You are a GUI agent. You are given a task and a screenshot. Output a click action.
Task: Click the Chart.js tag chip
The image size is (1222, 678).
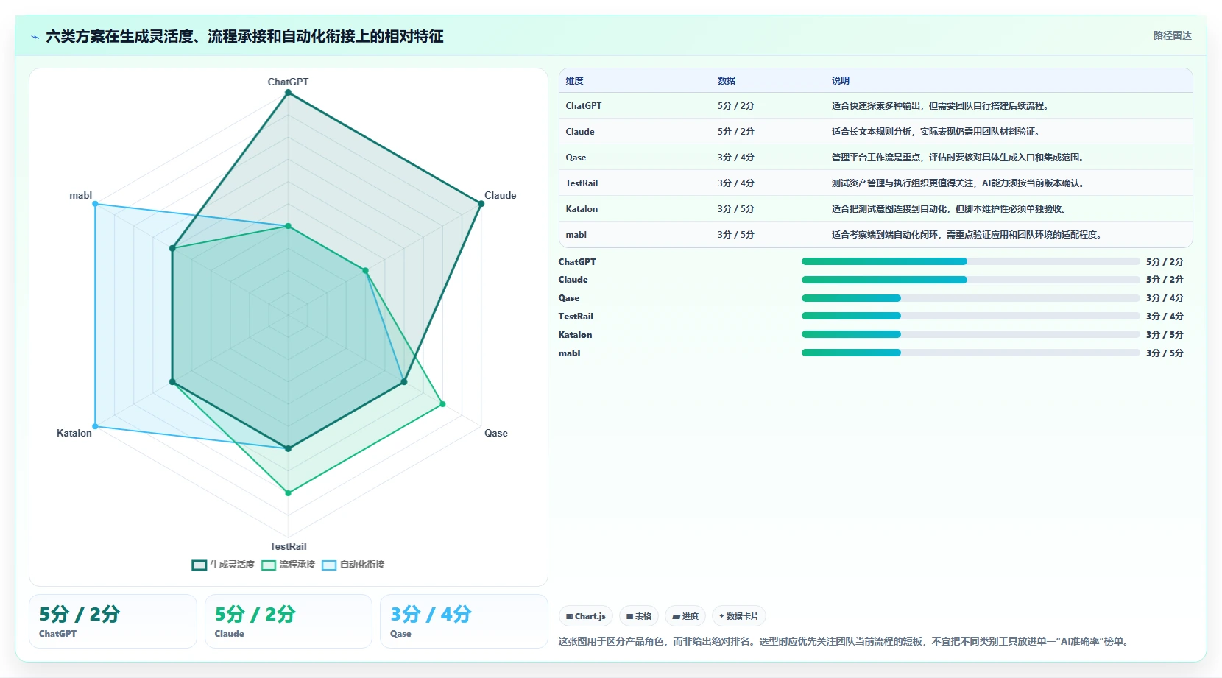point(586,616)
